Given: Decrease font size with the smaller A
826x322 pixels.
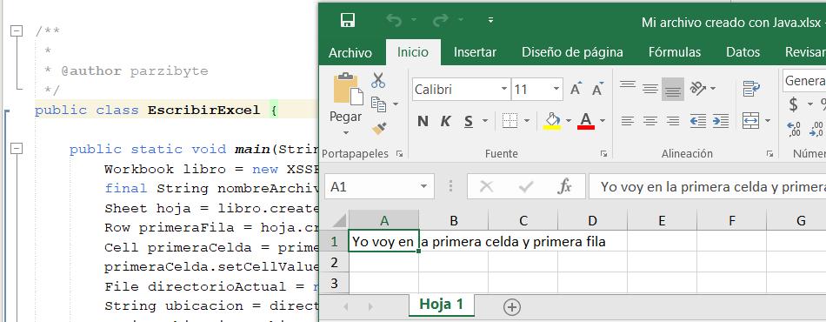Looking at the screenshot, I should point(597,89).
